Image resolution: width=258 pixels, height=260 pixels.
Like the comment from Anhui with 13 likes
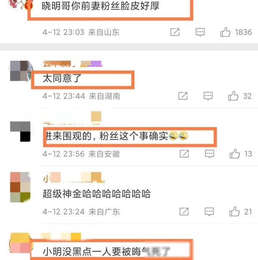(x=235, y=154)
